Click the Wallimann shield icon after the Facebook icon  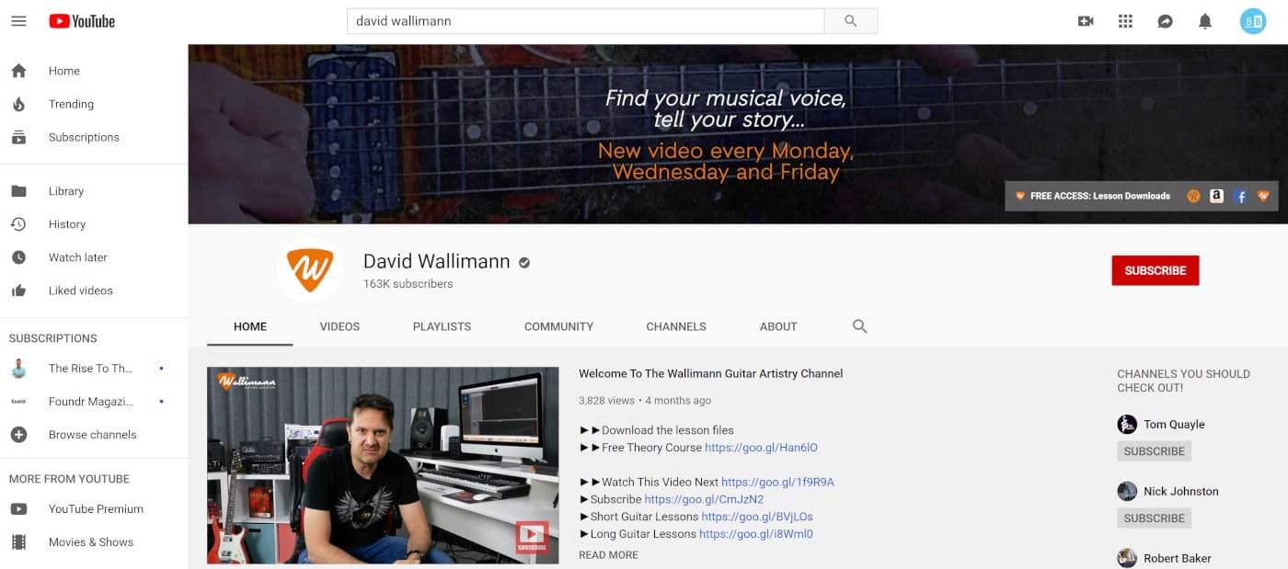1263,196
